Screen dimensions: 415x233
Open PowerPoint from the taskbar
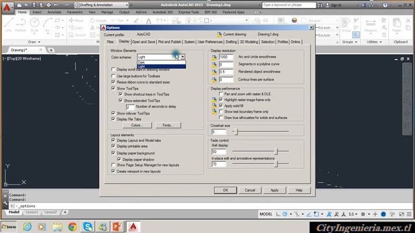117,227
